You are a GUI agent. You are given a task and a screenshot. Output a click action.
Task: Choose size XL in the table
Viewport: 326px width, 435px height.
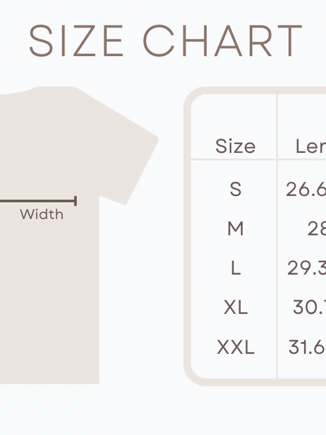(x=235, y=308)
